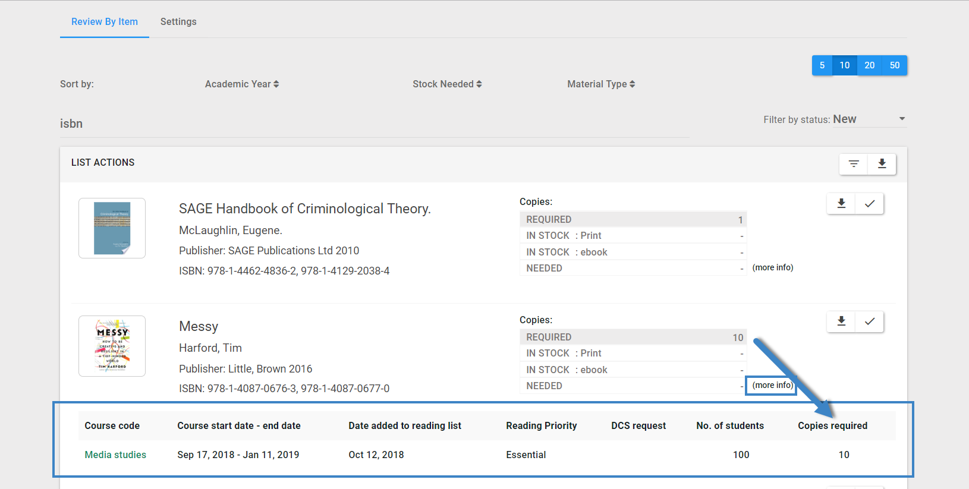Select author name McLaughlin, Eugene

(231, 230)
